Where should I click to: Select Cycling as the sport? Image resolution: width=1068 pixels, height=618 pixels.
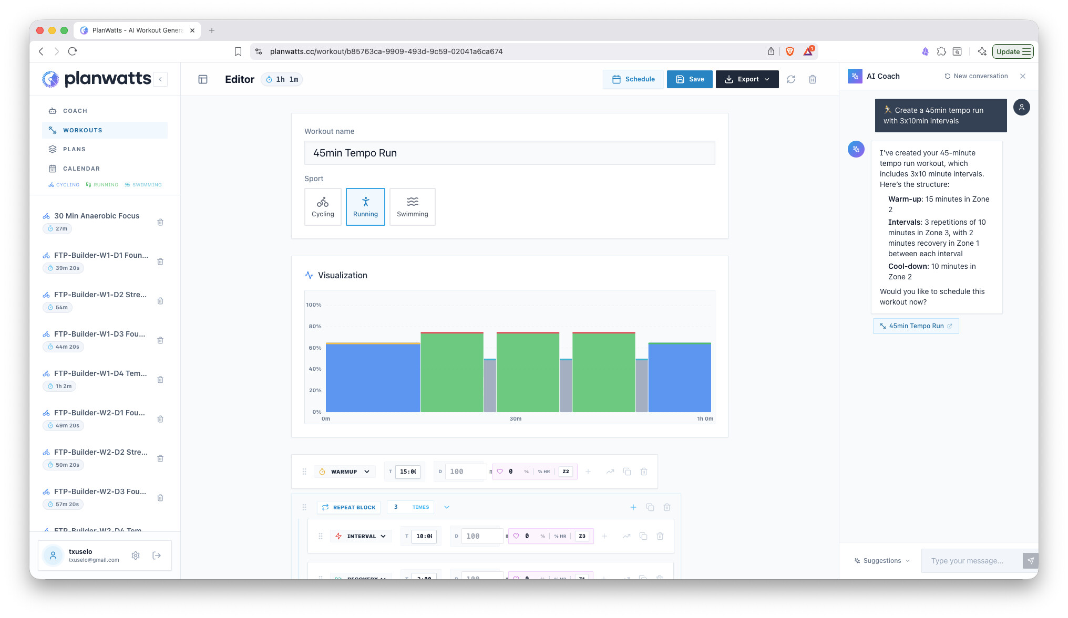(323, 207)
